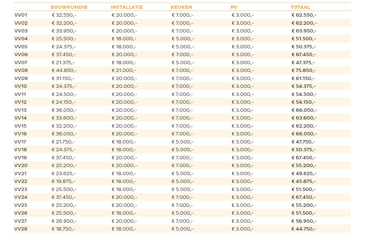This screenshot has width=367, height=237.
Task: Click the VV01 total € 62.550,-
Action: (x=304, y=15)
